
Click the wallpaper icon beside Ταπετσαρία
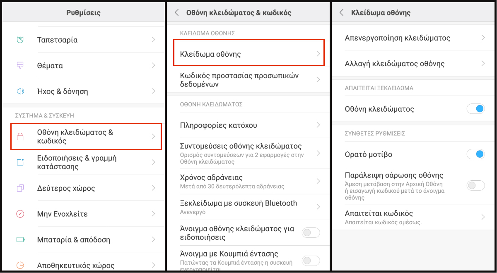pyautogui.click(x=20, y=40)
